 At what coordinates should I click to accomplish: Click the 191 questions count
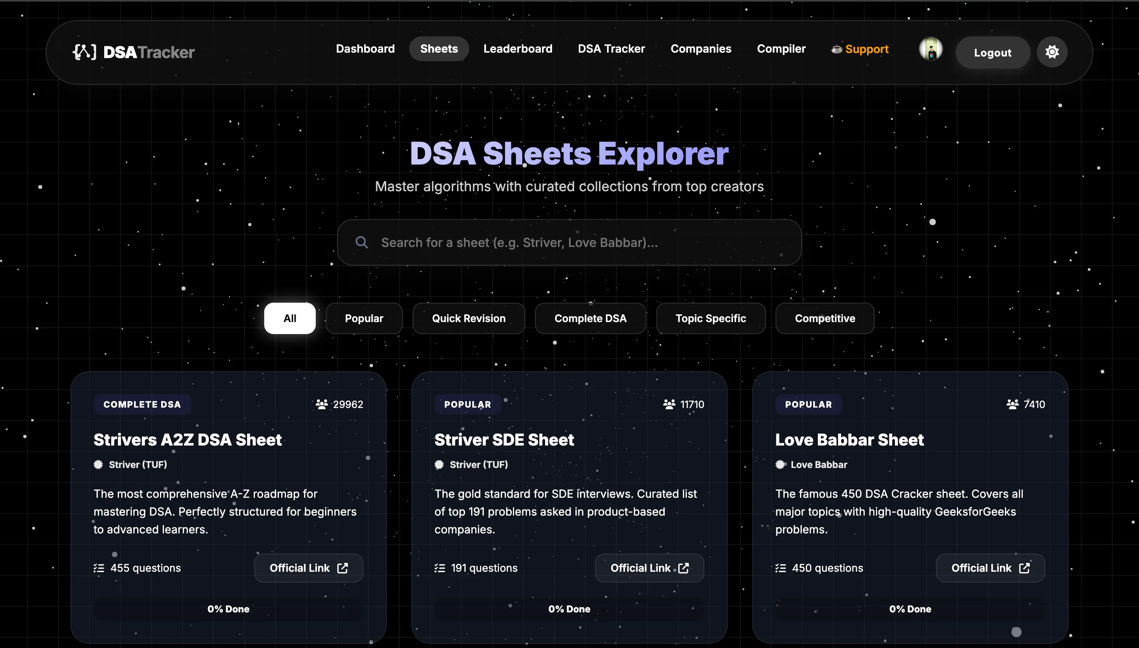pyautogui.click(x=484, y=568)
